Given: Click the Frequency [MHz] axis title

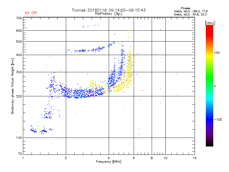Looking at the screenshot, I should pos(108,162).
